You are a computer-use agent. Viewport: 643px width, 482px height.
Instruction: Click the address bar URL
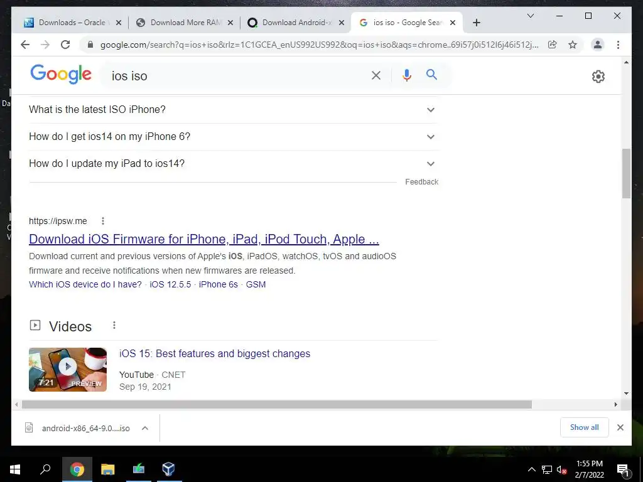[320, 45]
